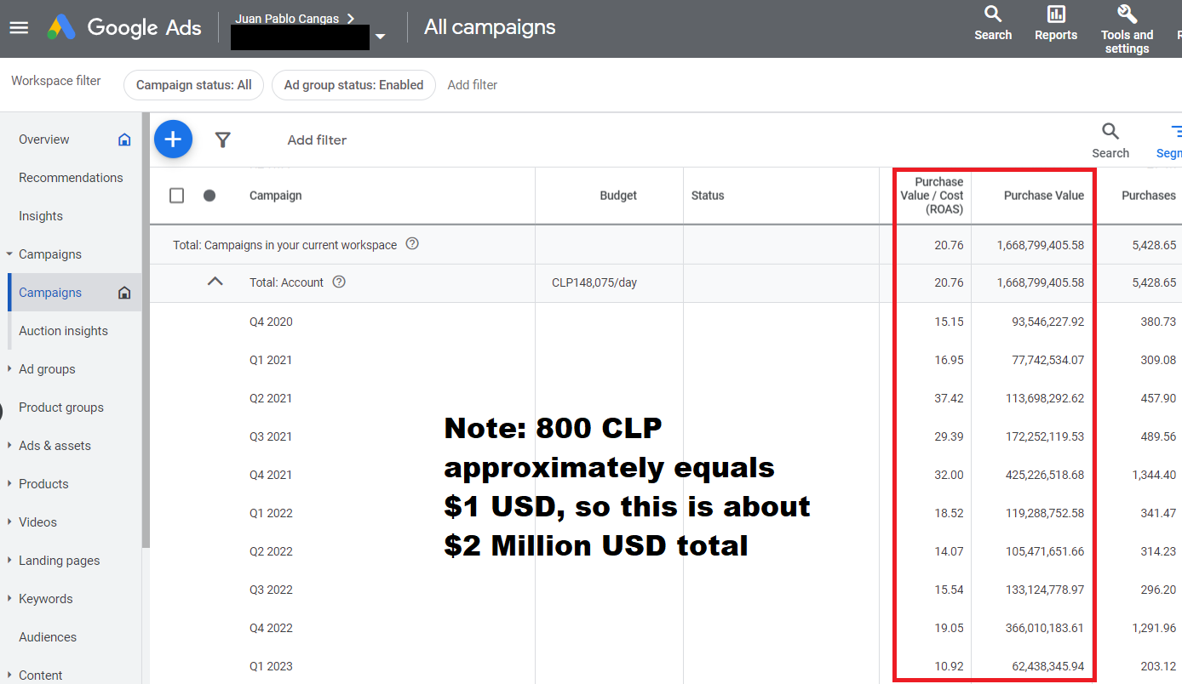Expand the Landing pages section

[9, 561]
